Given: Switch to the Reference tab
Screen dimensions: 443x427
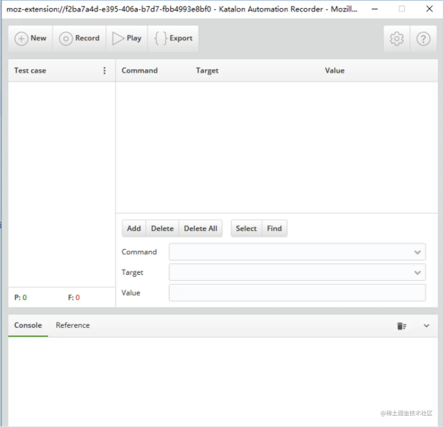Looking at the screenshot, I should [x=73, y=325].
